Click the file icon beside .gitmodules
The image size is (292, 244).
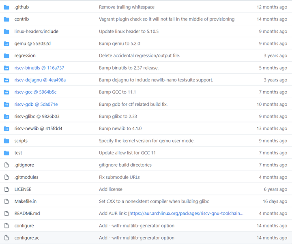[6, 177]
